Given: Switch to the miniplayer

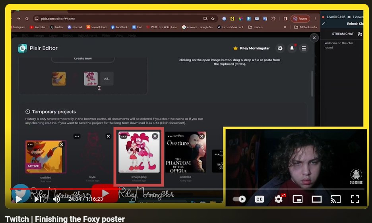Looking at the screenshot, I should click(x=298, y=199).
